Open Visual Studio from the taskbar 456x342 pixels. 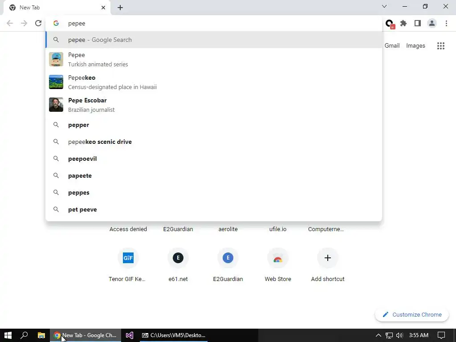pos(130,335)
